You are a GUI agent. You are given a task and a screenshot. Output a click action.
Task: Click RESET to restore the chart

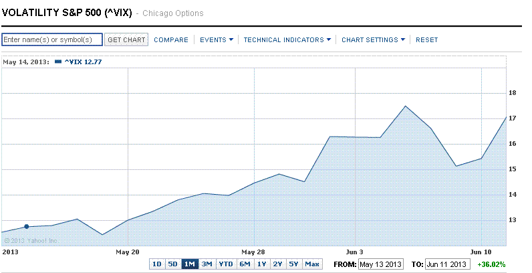(x=427, y=40)
